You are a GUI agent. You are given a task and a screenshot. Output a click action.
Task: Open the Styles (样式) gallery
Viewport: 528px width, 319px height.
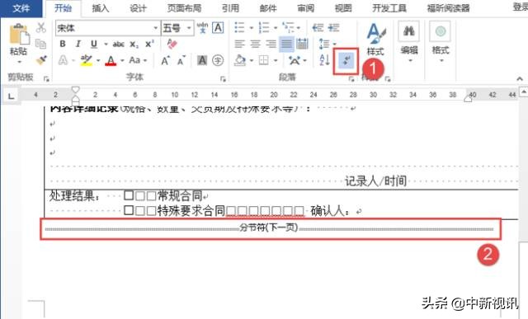pos(375,40)
